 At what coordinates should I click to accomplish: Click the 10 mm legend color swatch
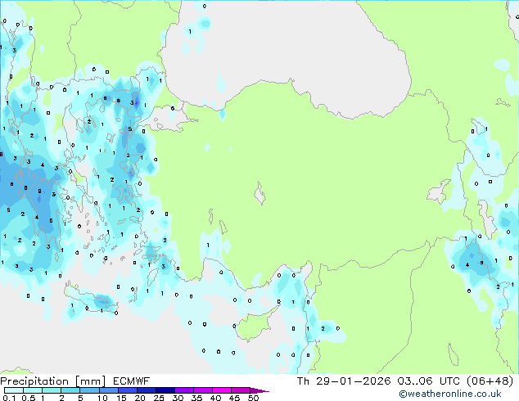[x=108, y=390]
